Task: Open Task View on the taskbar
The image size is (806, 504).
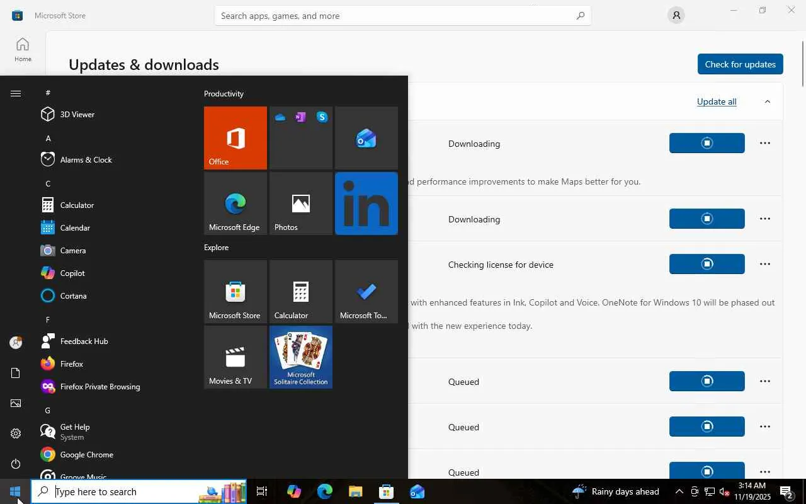Action: click(x=262, y=491)
